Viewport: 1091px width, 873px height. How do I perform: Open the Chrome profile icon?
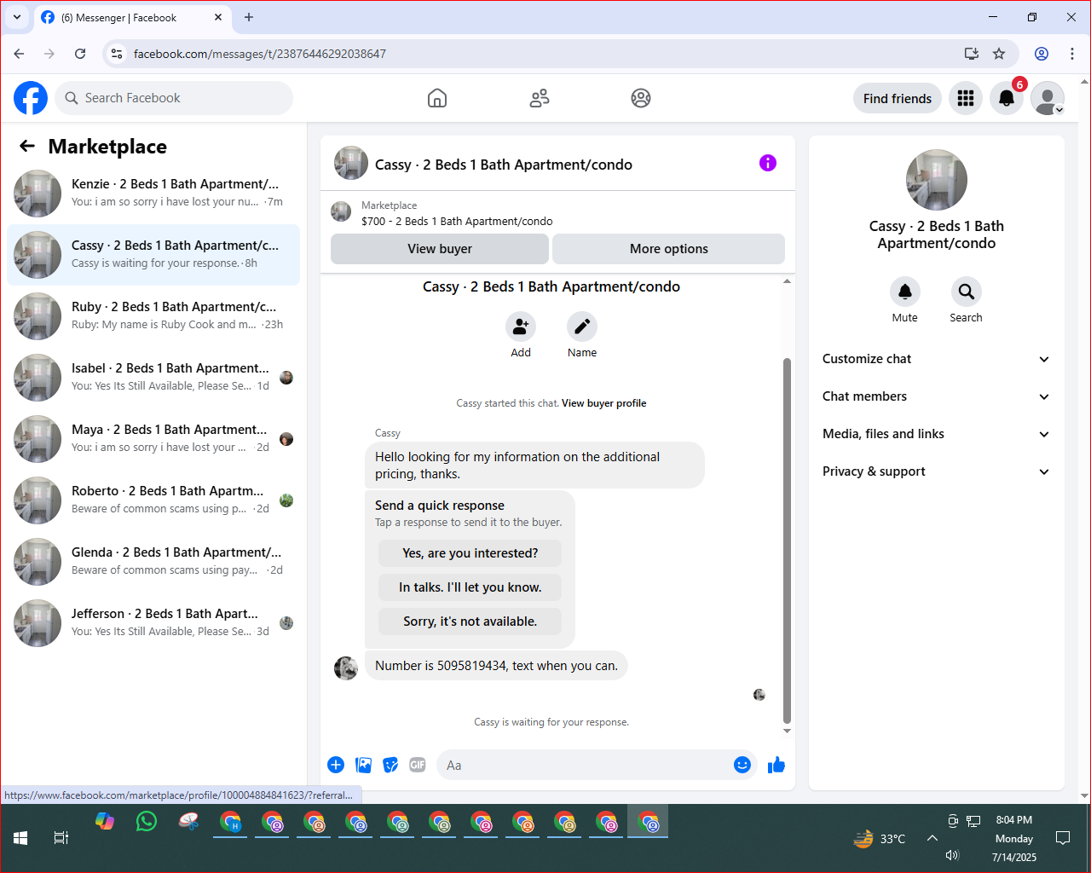click(x=1042, y=54)
